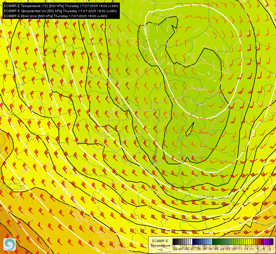This screenshot has width=276, height=254.
Task: Click the -26 legend value
Action: 222,249
